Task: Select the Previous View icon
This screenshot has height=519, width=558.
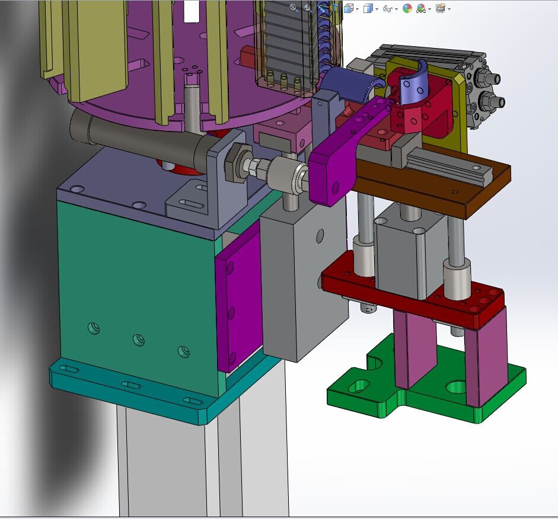Action: pos(322,8)
